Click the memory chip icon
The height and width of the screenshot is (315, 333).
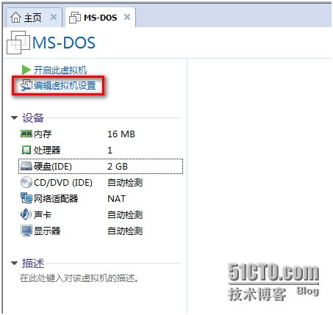click(x=26, y=134)
